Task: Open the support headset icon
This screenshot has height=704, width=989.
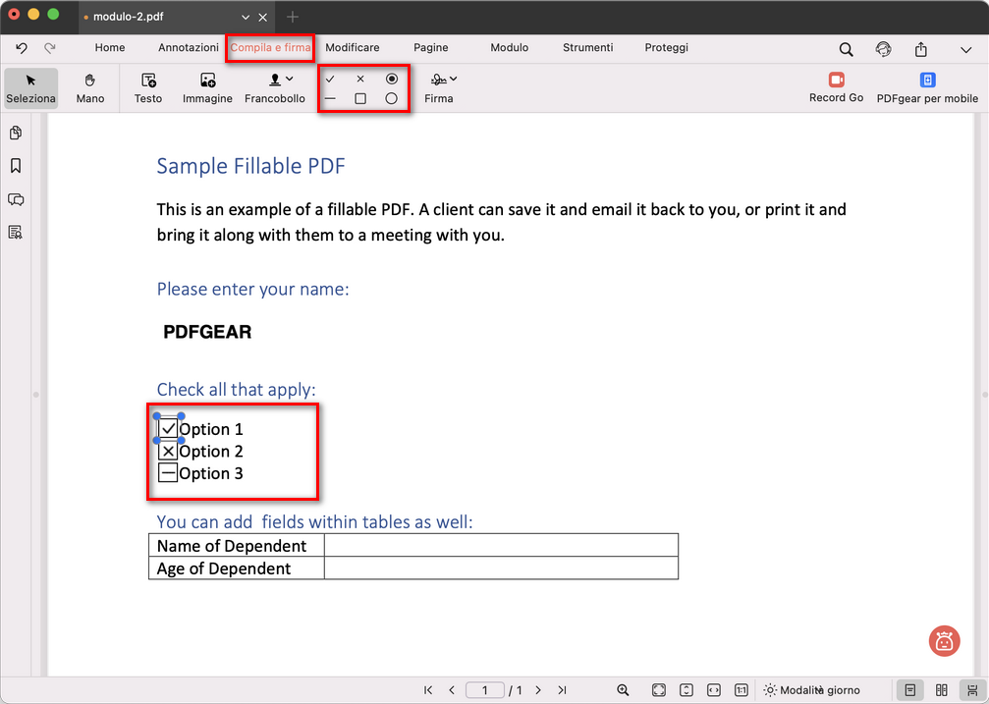Action: coord(884,49)
